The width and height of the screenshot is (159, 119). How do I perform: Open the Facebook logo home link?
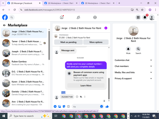[5, 17]
